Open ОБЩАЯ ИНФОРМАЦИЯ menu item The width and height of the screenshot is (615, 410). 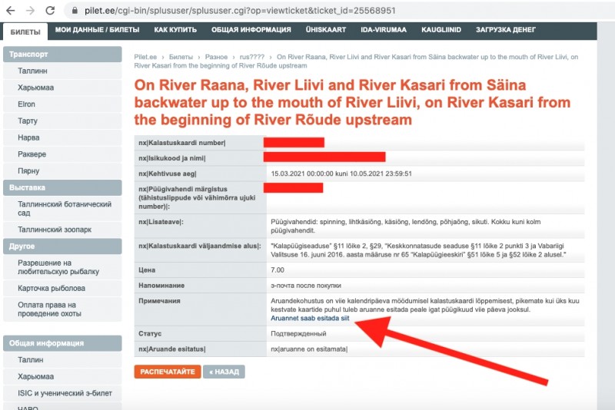tap(251, 30)
